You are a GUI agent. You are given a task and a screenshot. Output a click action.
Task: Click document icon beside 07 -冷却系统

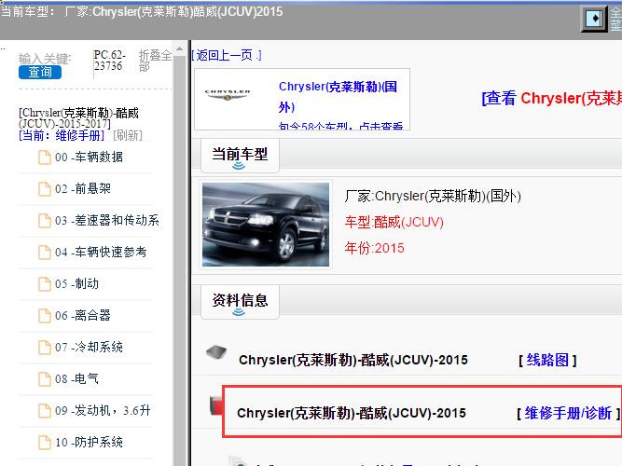[x=45, y=348]
